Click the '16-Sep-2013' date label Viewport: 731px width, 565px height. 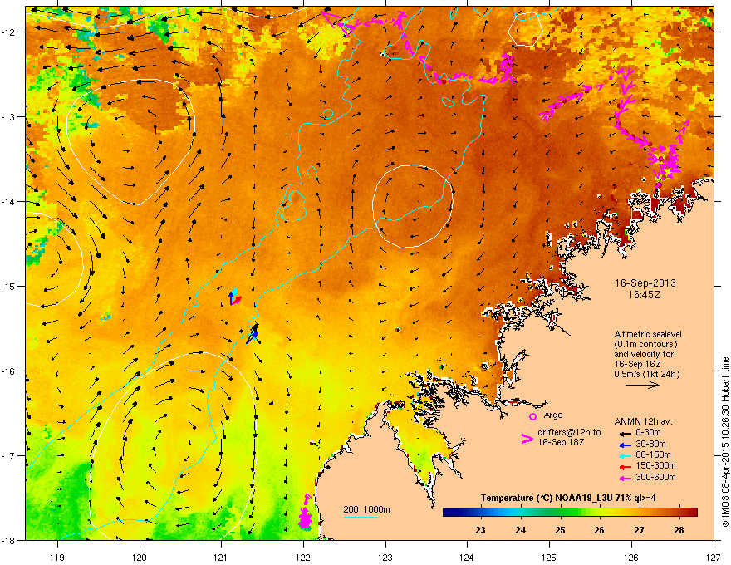point(645,283)
